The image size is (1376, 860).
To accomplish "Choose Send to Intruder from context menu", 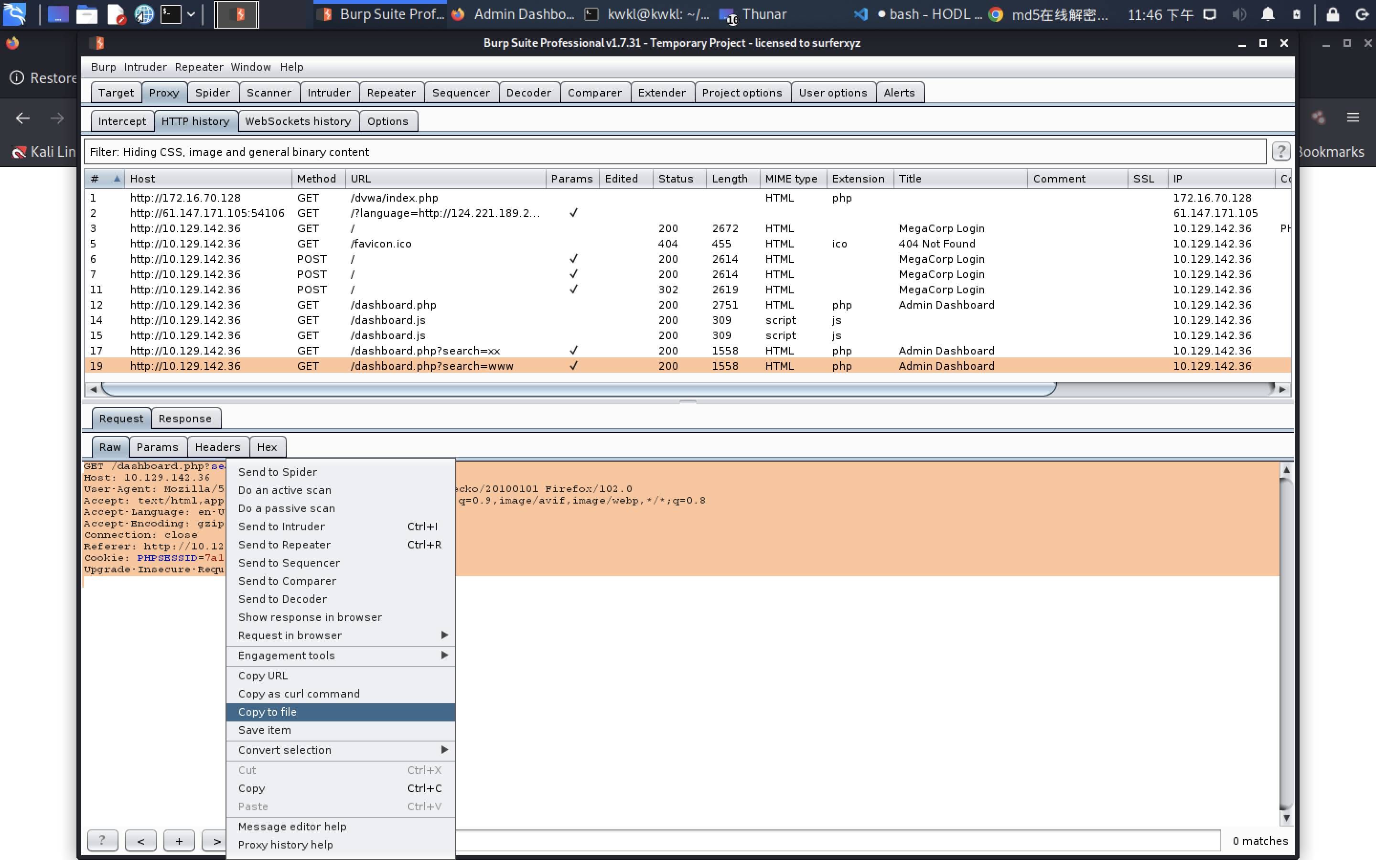I will [341, 526].
